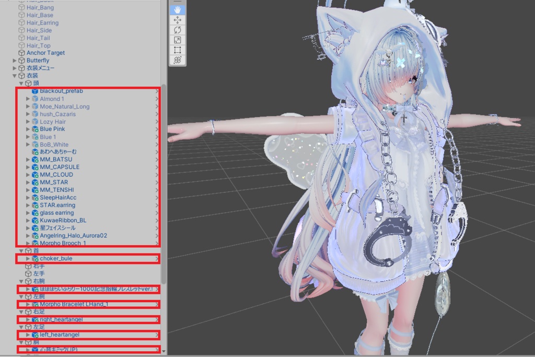
Task: Select the Moe_Natural_Long object
Action: (x=65, y=107)
